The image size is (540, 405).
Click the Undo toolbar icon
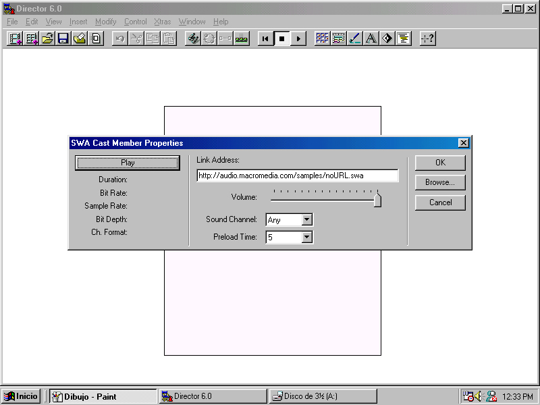120,38
